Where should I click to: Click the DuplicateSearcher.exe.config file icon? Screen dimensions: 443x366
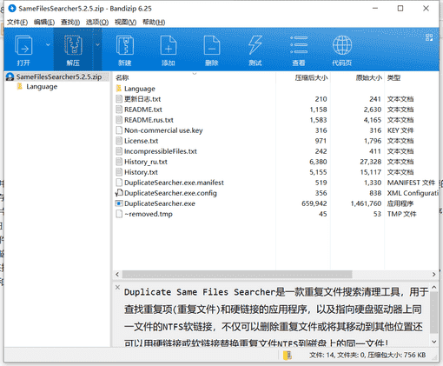tap(119, 193)
